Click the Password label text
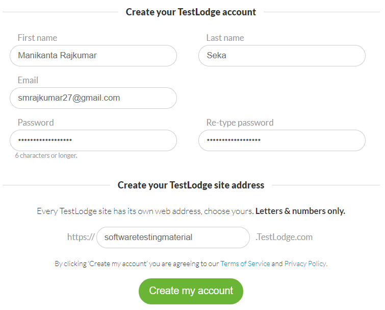385x310 pixels. click(x=36, y=123)
